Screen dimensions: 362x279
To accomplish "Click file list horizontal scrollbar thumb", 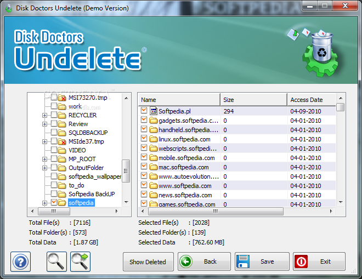I will [216, 211].
